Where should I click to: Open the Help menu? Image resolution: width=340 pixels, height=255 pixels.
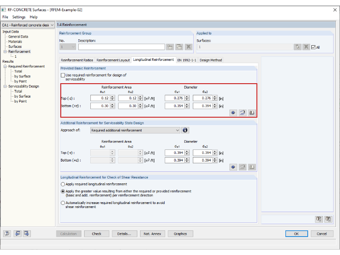click(34, 17)
